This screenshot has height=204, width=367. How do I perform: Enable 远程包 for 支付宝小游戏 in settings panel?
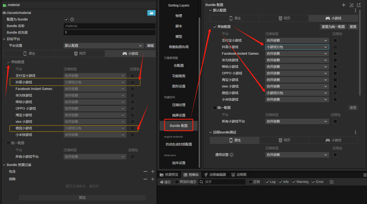335,40
